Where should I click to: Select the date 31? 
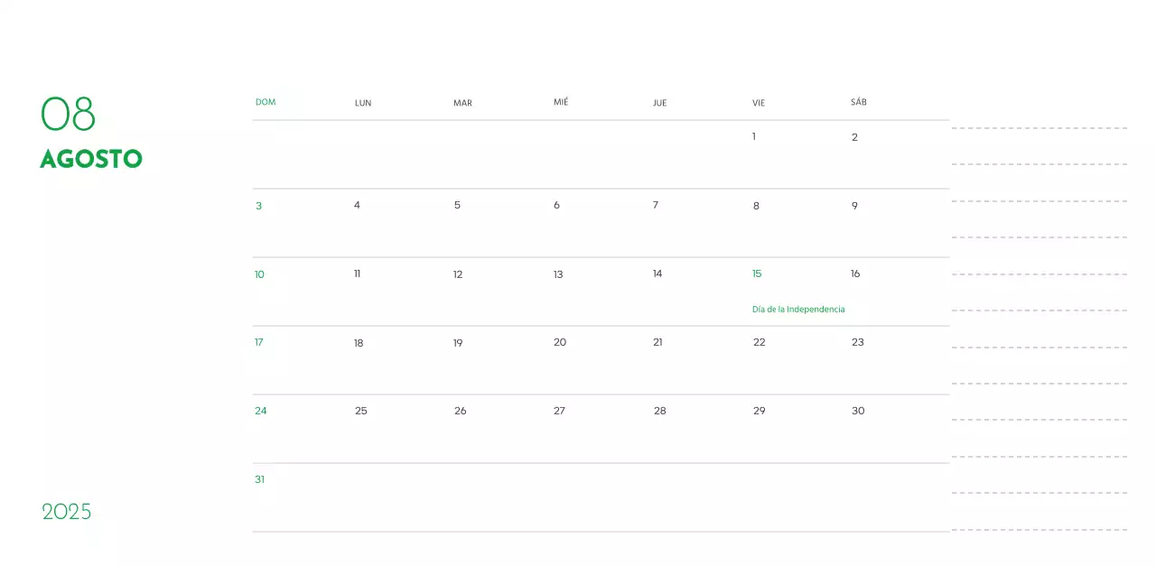point(259,479)
